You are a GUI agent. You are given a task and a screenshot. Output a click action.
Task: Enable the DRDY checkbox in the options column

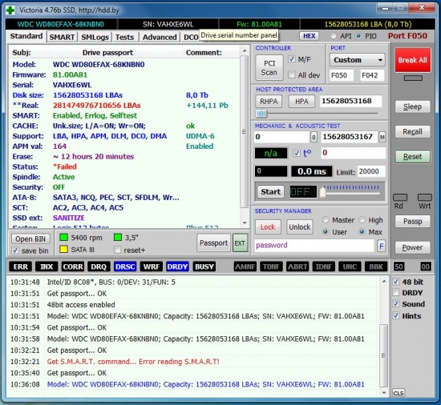[396, 292]
